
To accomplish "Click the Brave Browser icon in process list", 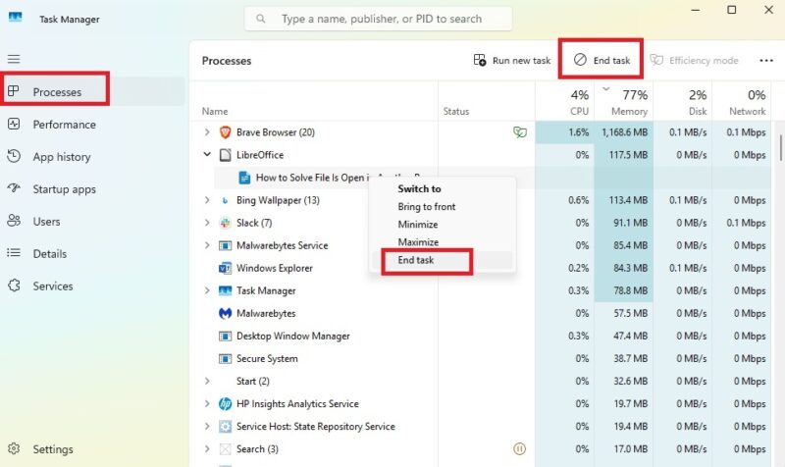I will 225,132.
